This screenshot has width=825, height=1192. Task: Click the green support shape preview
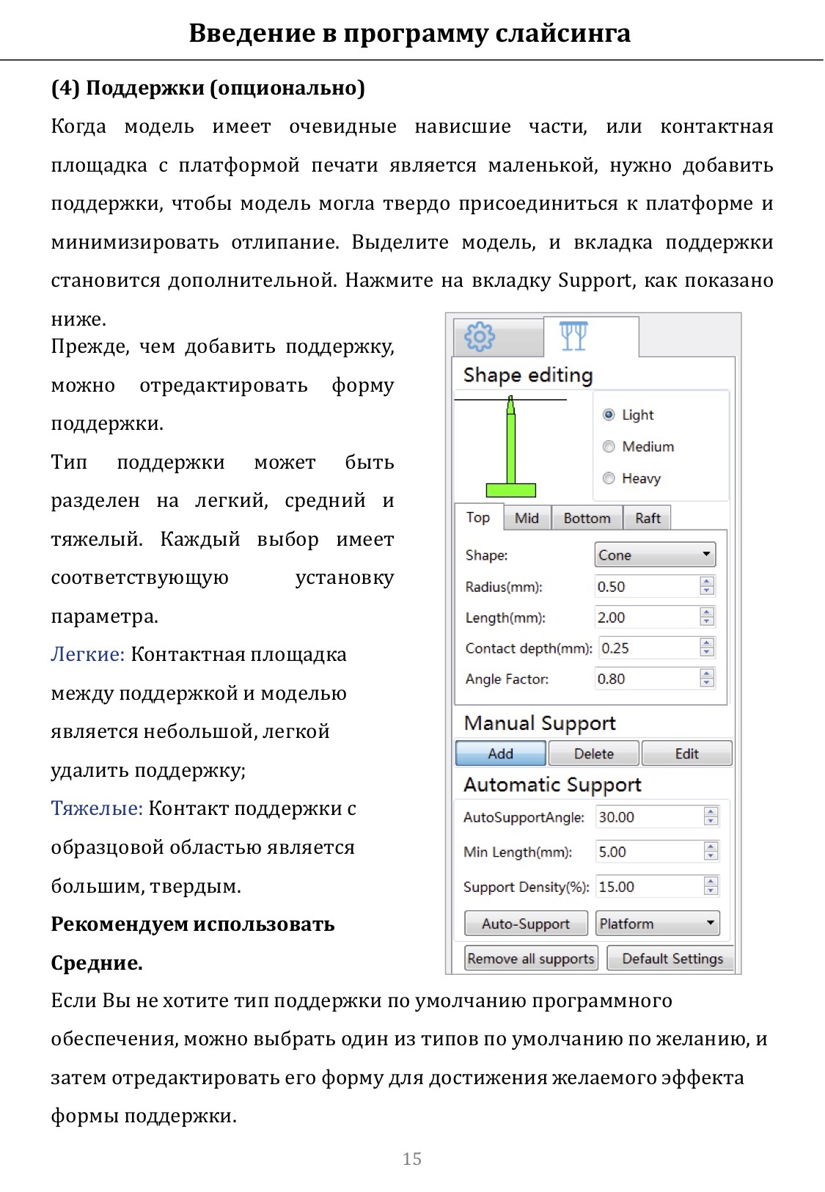pyautogui.click(x=510, y=447)
